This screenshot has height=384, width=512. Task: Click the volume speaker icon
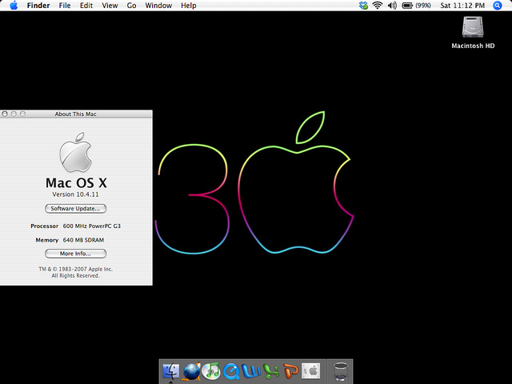392,6
